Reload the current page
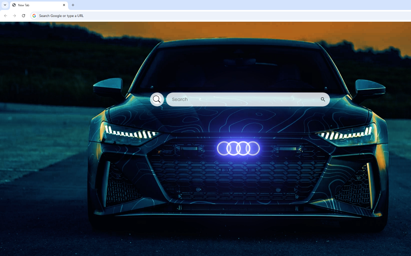This screenshot has width=411, height=256. (23, 16)
